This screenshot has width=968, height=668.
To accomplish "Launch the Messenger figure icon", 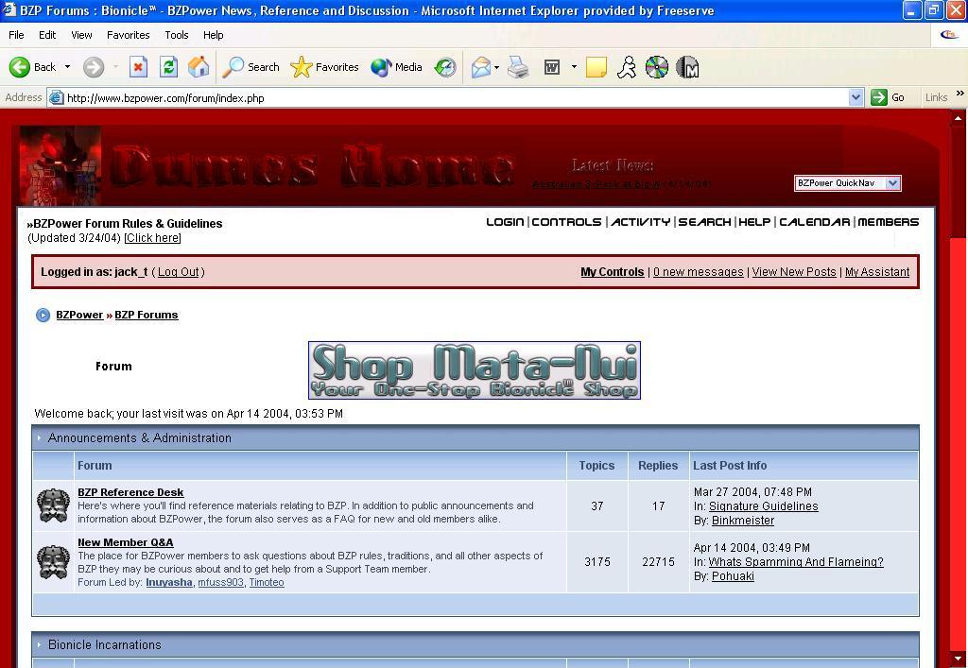I will (627, 67).
